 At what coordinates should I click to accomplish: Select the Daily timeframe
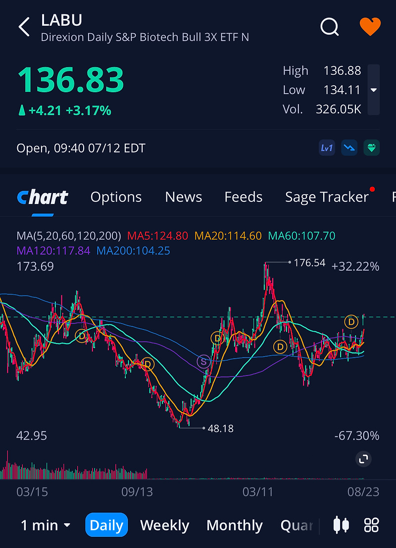[106, 525]
